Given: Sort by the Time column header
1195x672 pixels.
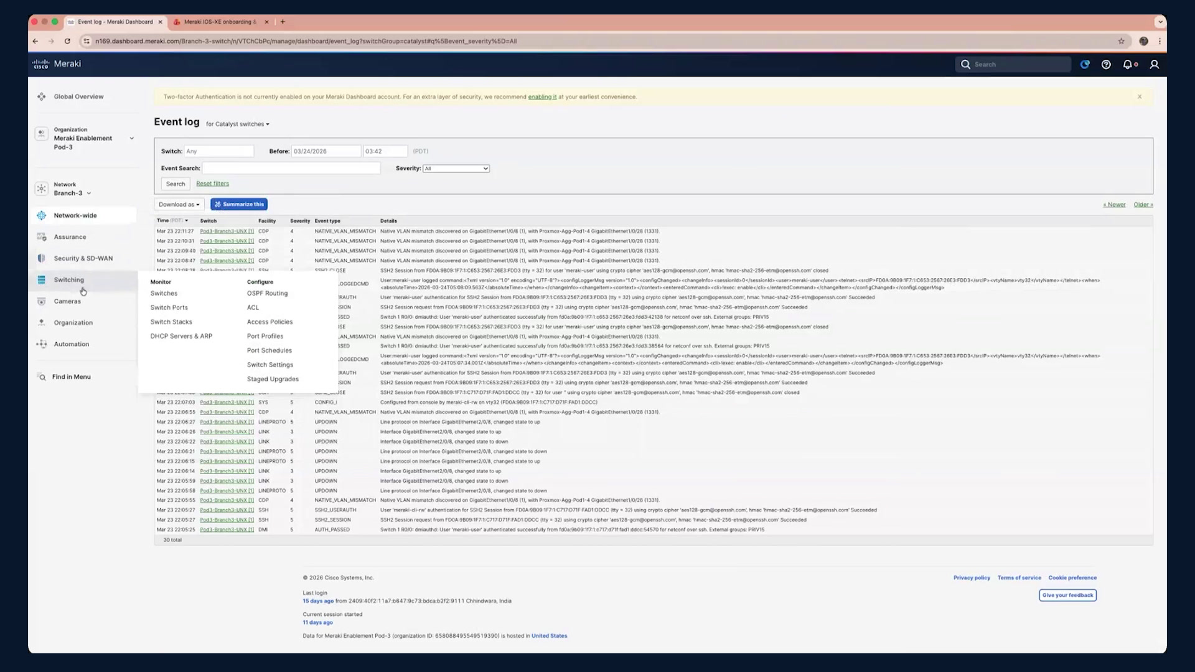Looking at the screenshot, I should [x=172, y=220].
